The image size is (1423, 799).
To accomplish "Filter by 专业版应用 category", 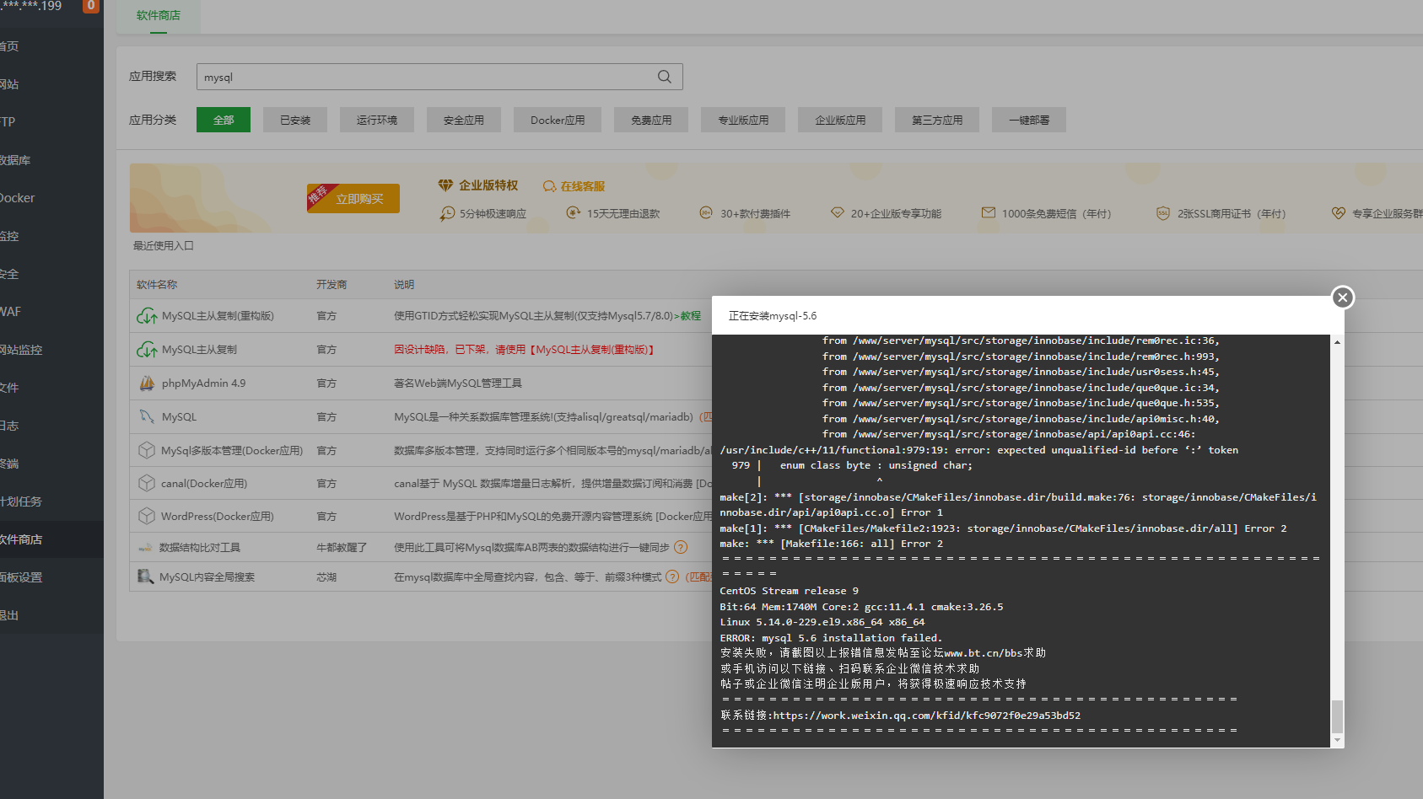I will click(743, 120).
